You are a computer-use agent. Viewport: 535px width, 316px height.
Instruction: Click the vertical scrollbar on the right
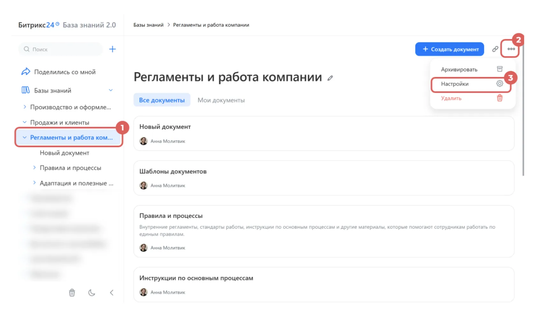[523, 110]
